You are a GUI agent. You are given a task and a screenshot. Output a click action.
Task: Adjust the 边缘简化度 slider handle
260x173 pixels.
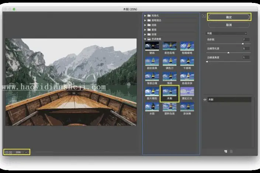click(228, 53)
